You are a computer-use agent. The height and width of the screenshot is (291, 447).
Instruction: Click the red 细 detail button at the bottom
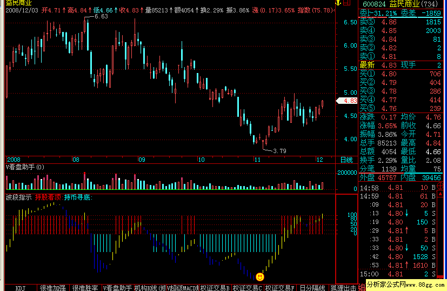(362, 288)
